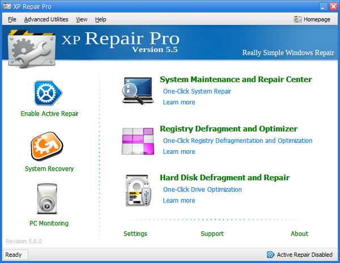This screenshot has height=263, width=340.
Task: Click the Hard Disk Defragment drive icon
Action: click(x=138, y=190)
